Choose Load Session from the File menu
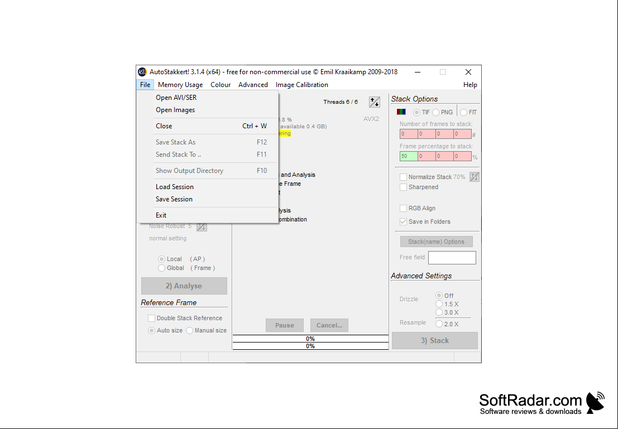This screenshot has width=618, height=429. click(x=207, y=187)
